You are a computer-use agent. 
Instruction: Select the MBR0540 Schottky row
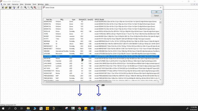101,41
